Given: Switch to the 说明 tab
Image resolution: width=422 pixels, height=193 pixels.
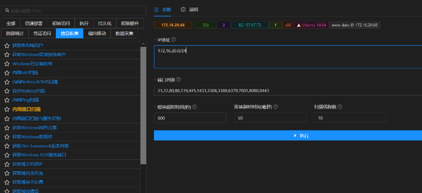Looking at the screenshot, I should coord(189,9).
